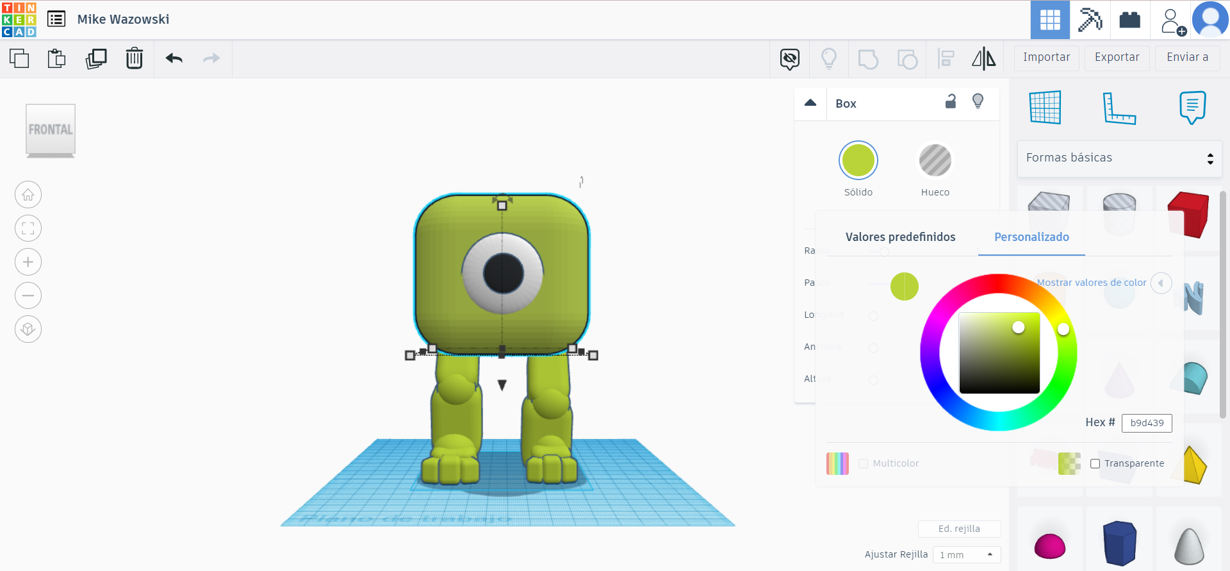Pick the red box shape

point(1188,214)
